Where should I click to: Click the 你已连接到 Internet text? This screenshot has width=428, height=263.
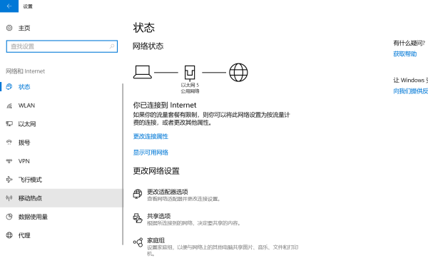pos(165,105)
